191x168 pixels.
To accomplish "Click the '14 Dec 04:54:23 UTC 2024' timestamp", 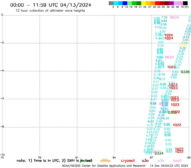I will [x=169, y=166].
